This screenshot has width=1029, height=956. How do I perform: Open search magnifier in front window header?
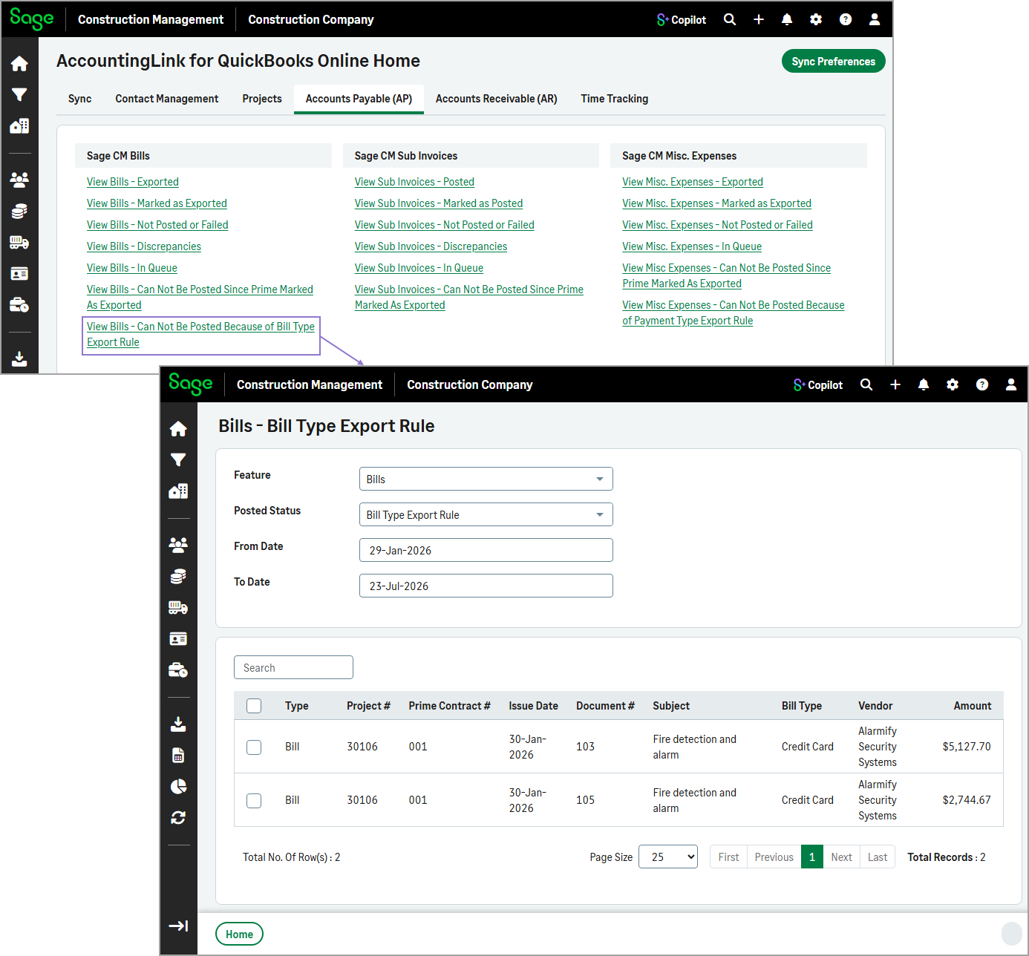pyautogui.click(x=866, y=384)
